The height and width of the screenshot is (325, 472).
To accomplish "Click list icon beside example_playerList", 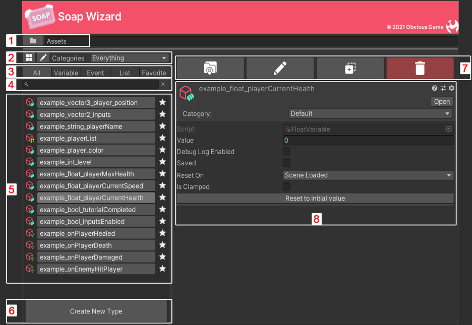I will pos(30,138).
